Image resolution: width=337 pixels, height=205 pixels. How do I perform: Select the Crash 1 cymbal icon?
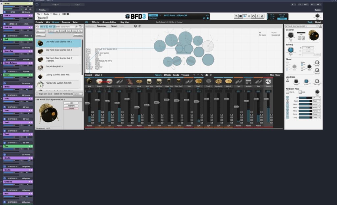click(198, 81)
